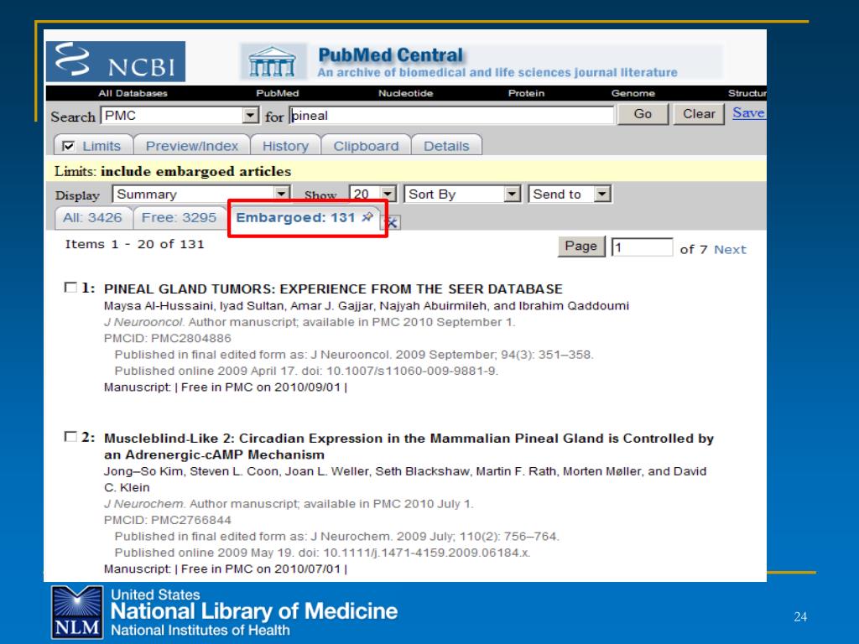Open PubMed in the black navigation bar
This screenshot has width=859, height=644.
click(278, 93)
